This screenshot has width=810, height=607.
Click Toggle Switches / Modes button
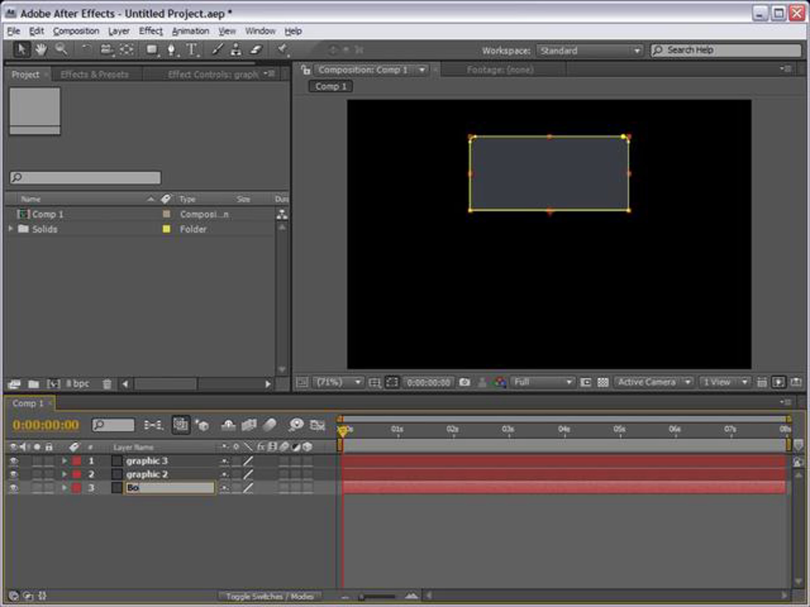pos(270,597)
